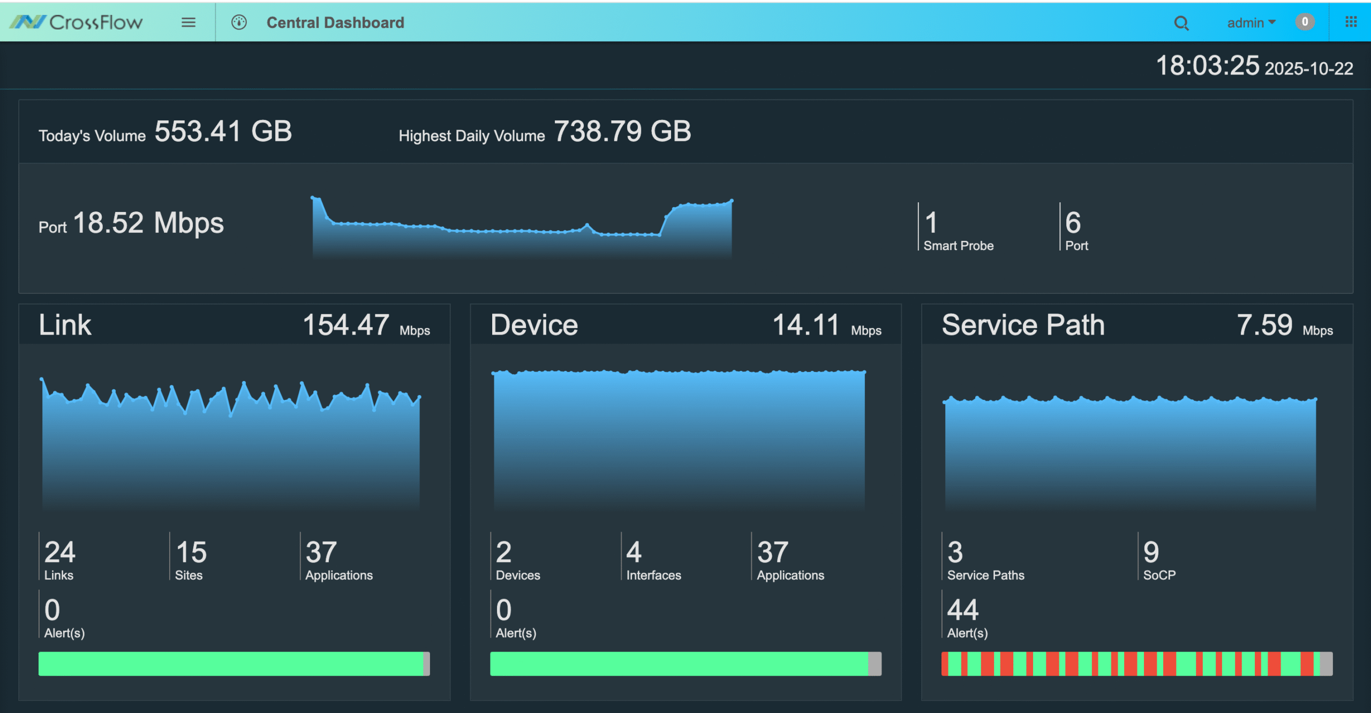Expand the admin user dropdown
The height and width of the screenshot is (713, 1371).
pos(1251,23)
